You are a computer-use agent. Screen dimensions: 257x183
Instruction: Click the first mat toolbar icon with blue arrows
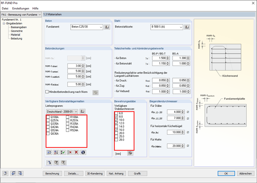point(49,152)
